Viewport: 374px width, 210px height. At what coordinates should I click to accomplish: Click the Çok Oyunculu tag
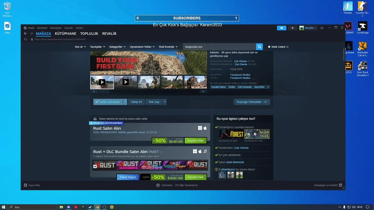245,87
